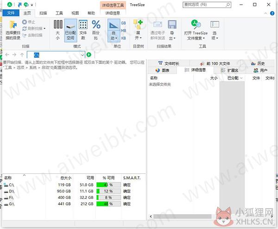Sort details by 已分配 column header
278x229 pixels.
pos(233,78)
